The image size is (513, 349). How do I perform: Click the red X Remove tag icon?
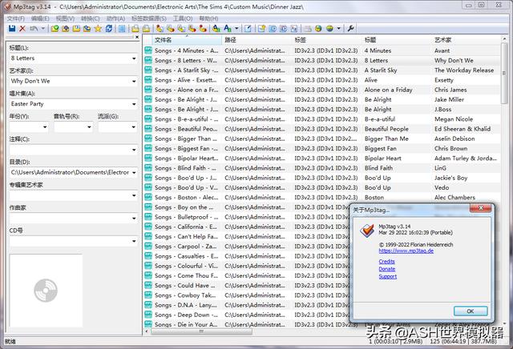coord(22,29)
